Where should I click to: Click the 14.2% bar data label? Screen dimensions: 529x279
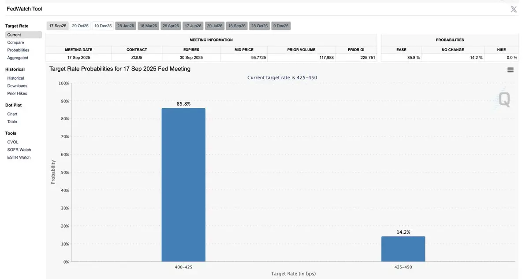point(403,232)
